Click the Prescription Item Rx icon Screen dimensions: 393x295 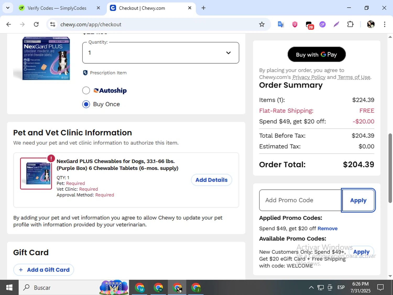click(85, 73)
